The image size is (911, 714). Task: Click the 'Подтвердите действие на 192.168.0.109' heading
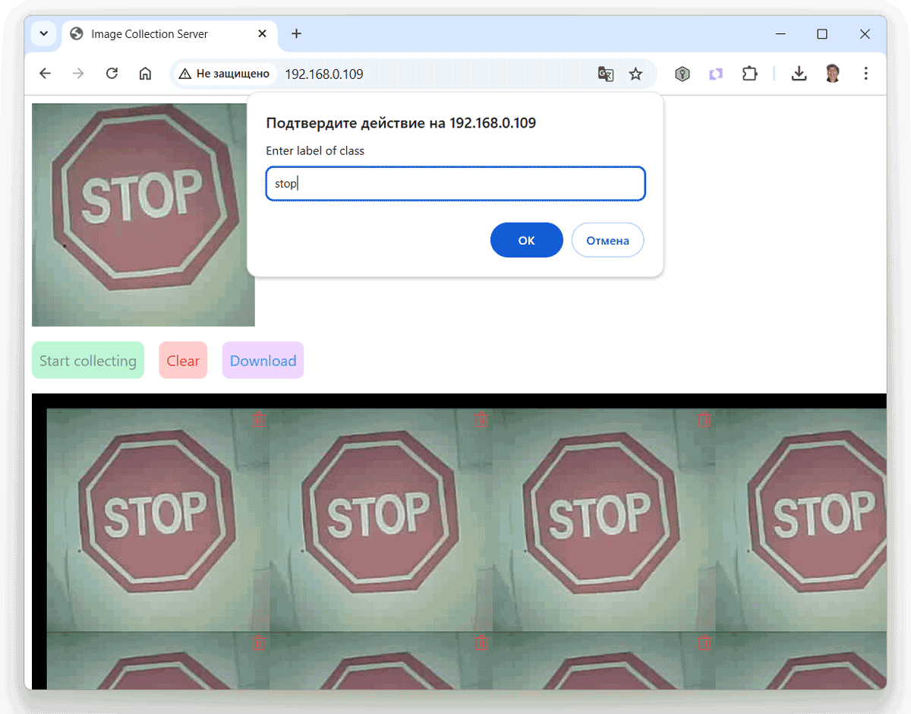coord(401,123)
